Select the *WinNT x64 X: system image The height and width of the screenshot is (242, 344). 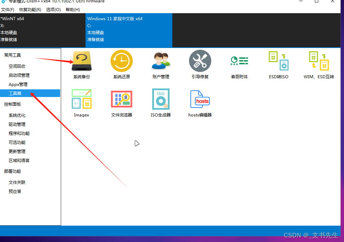[x=42, y=30]
